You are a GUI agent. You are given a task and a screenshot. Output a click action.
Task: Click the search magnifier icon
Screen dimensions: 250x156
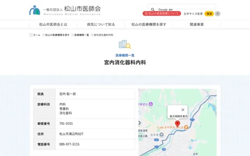tap(153, 9)
